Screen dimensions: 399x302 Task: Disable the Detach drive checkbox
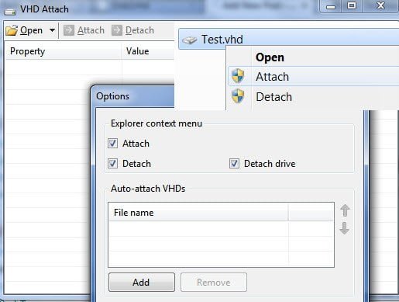234,164
